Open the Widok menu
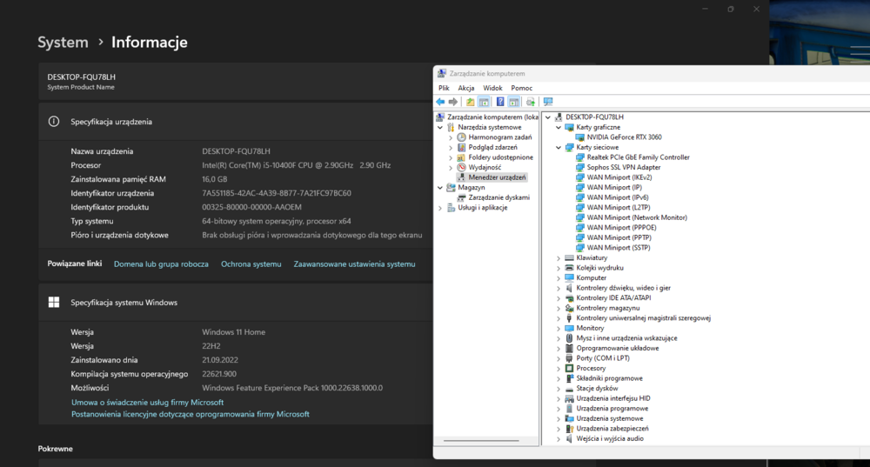Viewport: 870px width, 467px height. pos(492,88)
